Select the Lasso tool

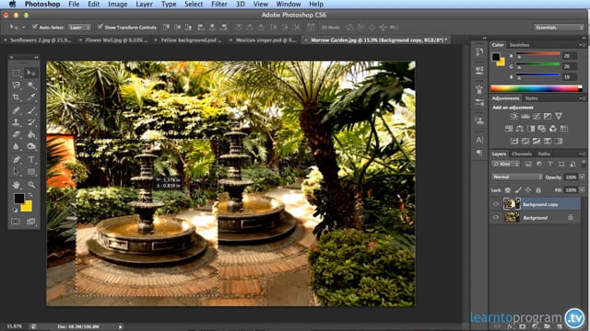click(16, 86)
